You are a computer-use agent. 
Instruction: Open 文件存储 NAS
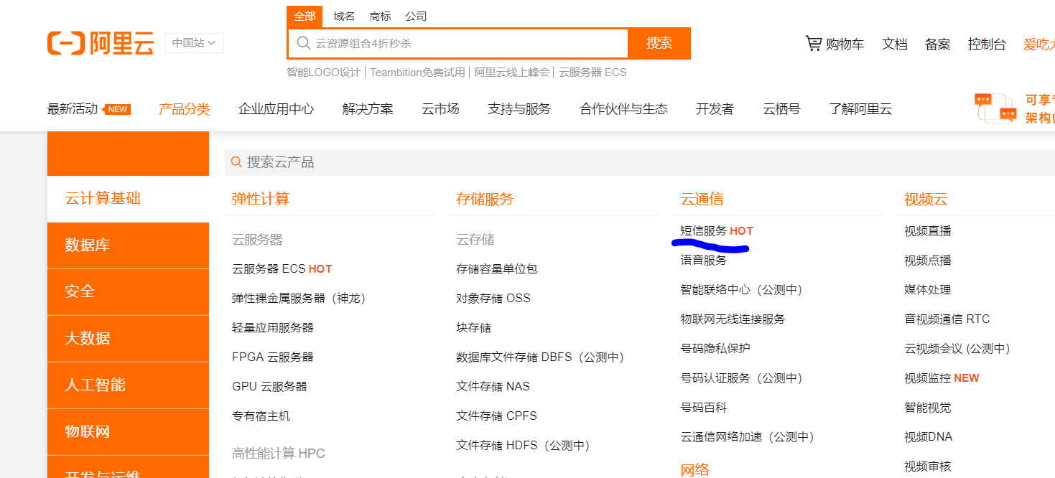tap(493, 386)
